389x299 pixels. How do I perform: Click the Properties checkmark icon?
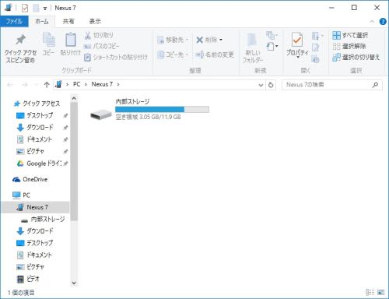(297, 40)
